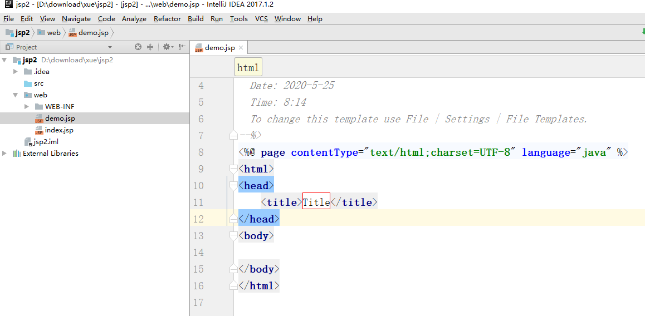
Task: Hide the Project tool window
Action: pyautogui.click(x=182, y=47)
